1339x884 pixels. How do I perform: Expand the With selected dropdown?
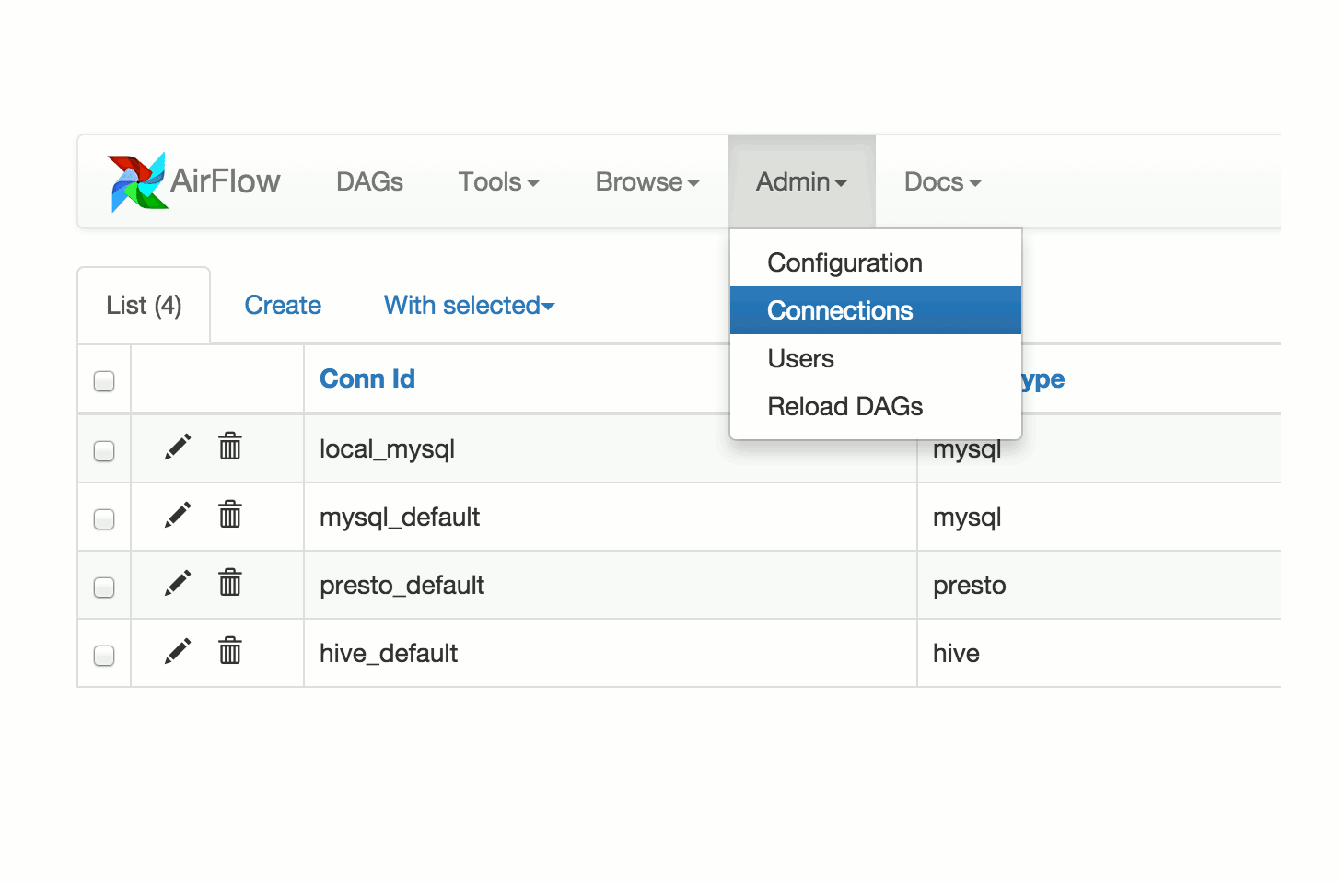(x=468, y=305)
